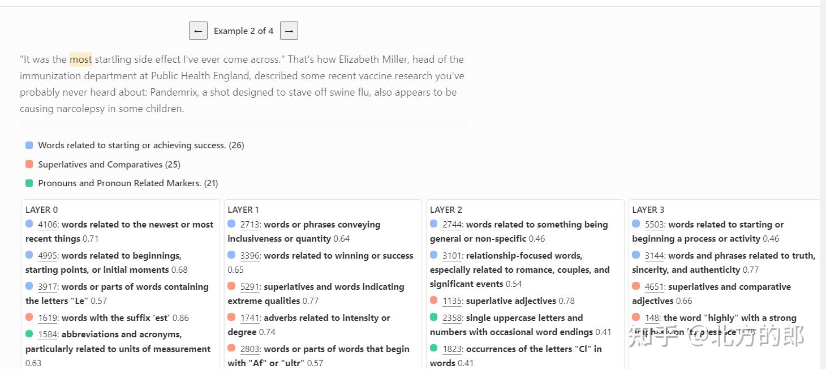This screenshot has height=369, width=826.
Task: Open feature 4995 about beginnings
Action: [x=48, y=256]
